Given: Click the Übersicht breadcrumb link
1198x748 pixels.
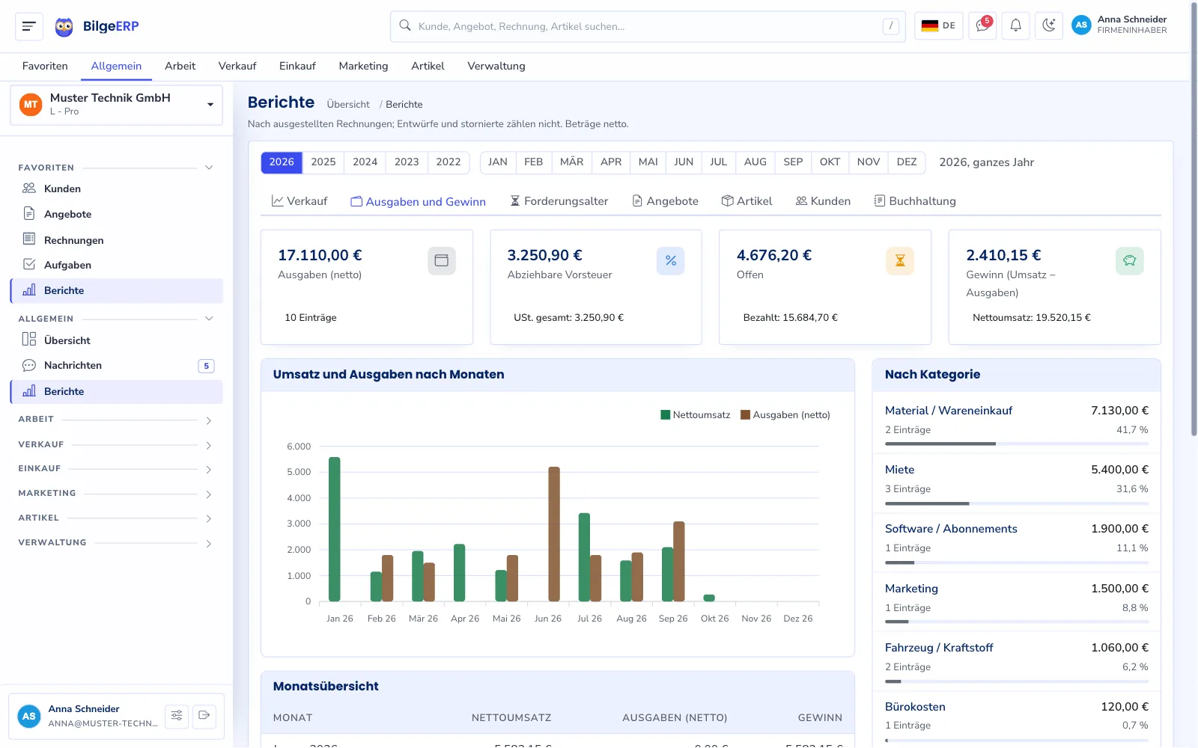Looking at the screenshot, I should 348,105.
